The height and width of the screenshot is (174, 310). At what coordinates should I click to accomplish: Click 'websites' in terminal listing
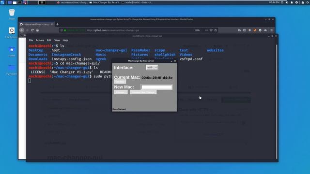215,50
